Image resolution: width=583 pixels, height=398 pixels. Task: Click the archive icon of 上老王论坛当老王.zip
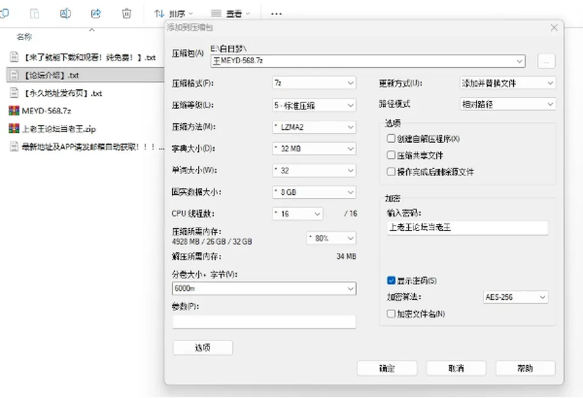coord(14,129)
